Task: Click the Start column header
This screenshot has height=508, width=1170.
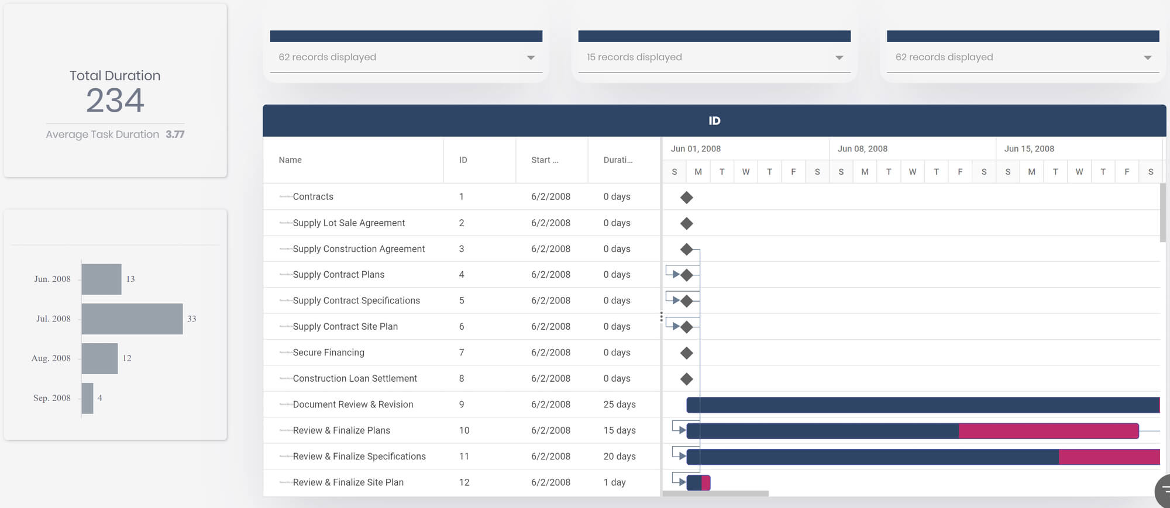Action: click(x=545, y=160)
